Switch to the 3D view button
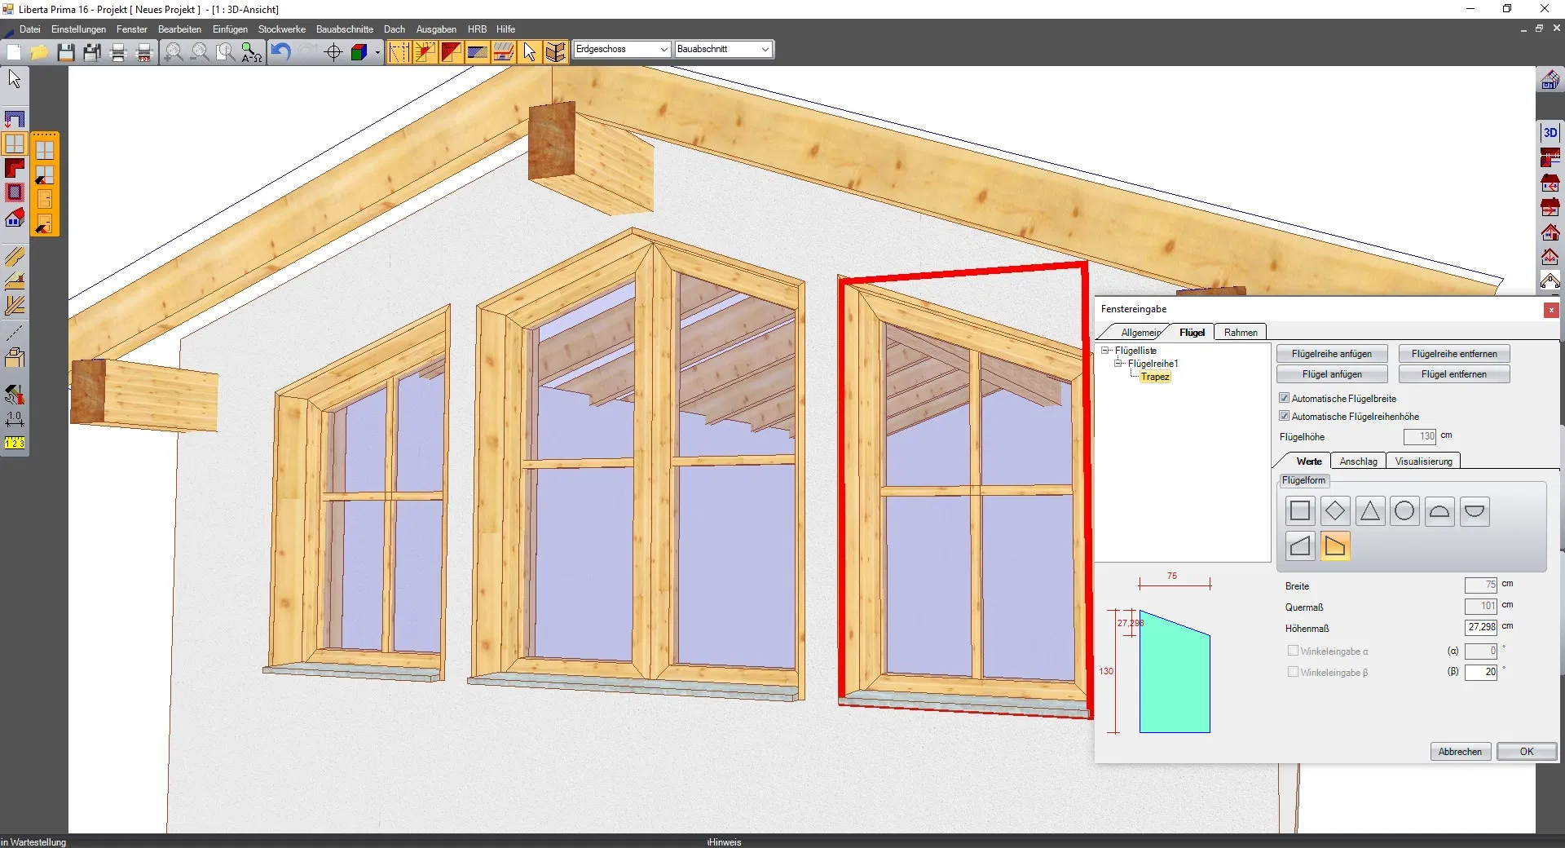Viewport: 1565px width, 848px height. click(1550, 132)
